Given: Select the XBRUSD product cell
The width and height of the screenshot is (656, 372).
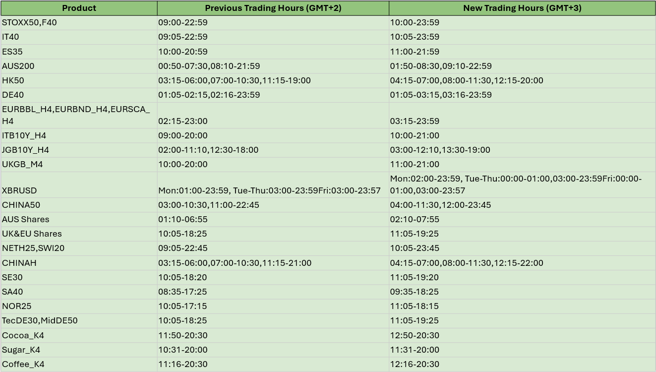Looking at the screenshot, I should (x=79, y=185).
